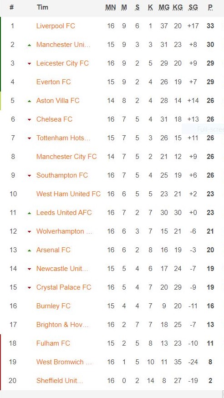Screen dimensions: 224x398
Task: Click the red down arrow next to Southampton FC
Action: click(30, 176)
